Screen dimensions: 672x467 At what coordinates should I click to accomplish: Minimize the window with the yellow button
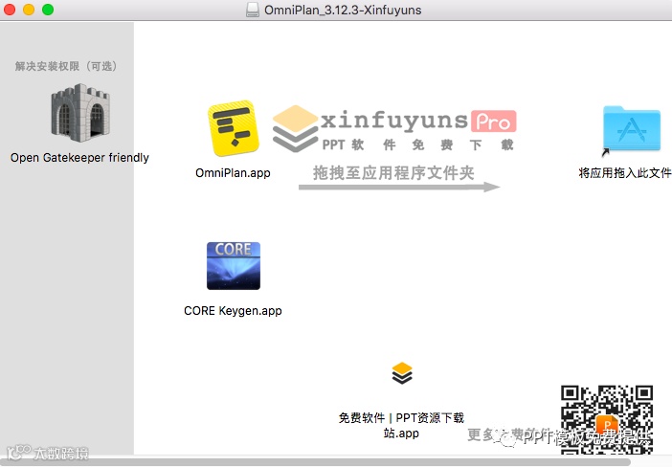point(29,10)
